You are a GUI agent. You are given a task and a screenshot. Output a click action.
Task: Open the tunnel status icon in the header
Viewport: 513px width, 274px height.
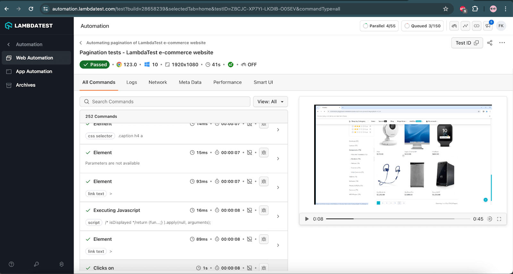[454, 26]
